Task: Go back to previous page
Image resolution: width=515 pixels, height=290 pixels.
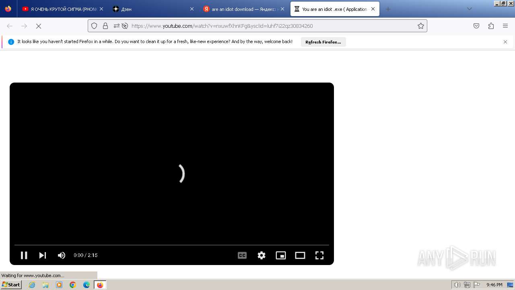Action: pyautogui.click(x=10, y=26)
